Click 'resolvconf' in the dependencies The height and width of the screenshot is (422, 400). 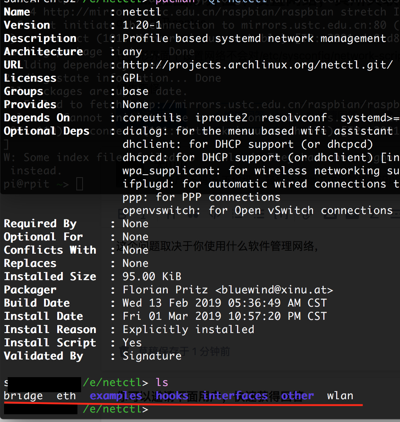(294, 118)
